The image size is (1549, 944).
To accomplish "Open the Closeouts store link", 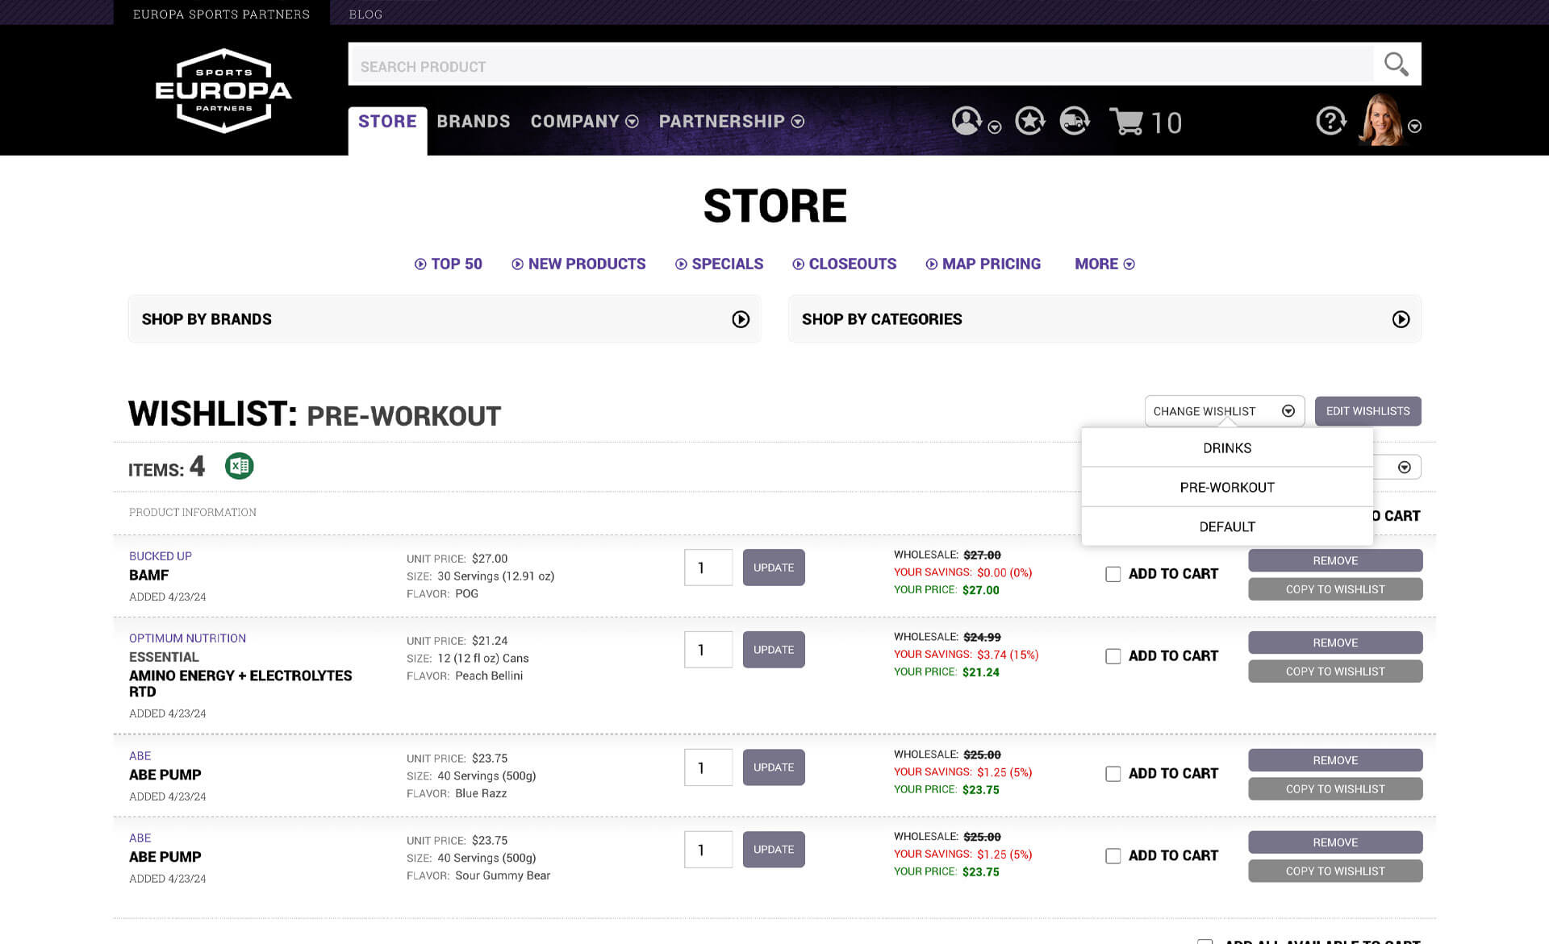I will point(845,264).
